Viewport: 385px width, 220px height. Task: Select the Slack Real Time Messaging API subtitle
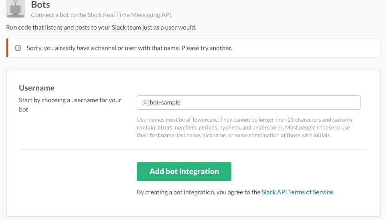(104, 15)
